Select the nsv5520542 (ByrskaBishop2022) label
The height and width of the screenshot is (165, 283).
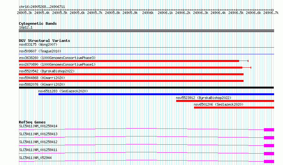coord(47,71)
